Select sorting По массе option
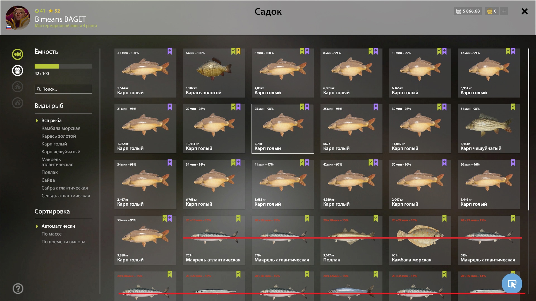 pos(52,234)
